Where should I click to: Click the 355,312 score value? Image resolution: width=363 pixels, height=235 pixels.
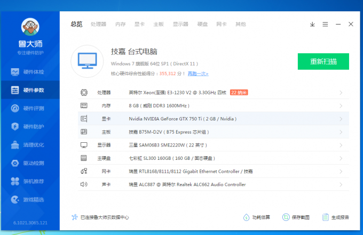coord(168,74)
